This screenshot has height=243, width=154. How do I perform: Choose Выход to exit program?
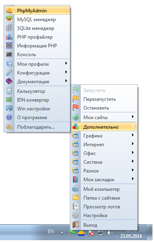104,225
